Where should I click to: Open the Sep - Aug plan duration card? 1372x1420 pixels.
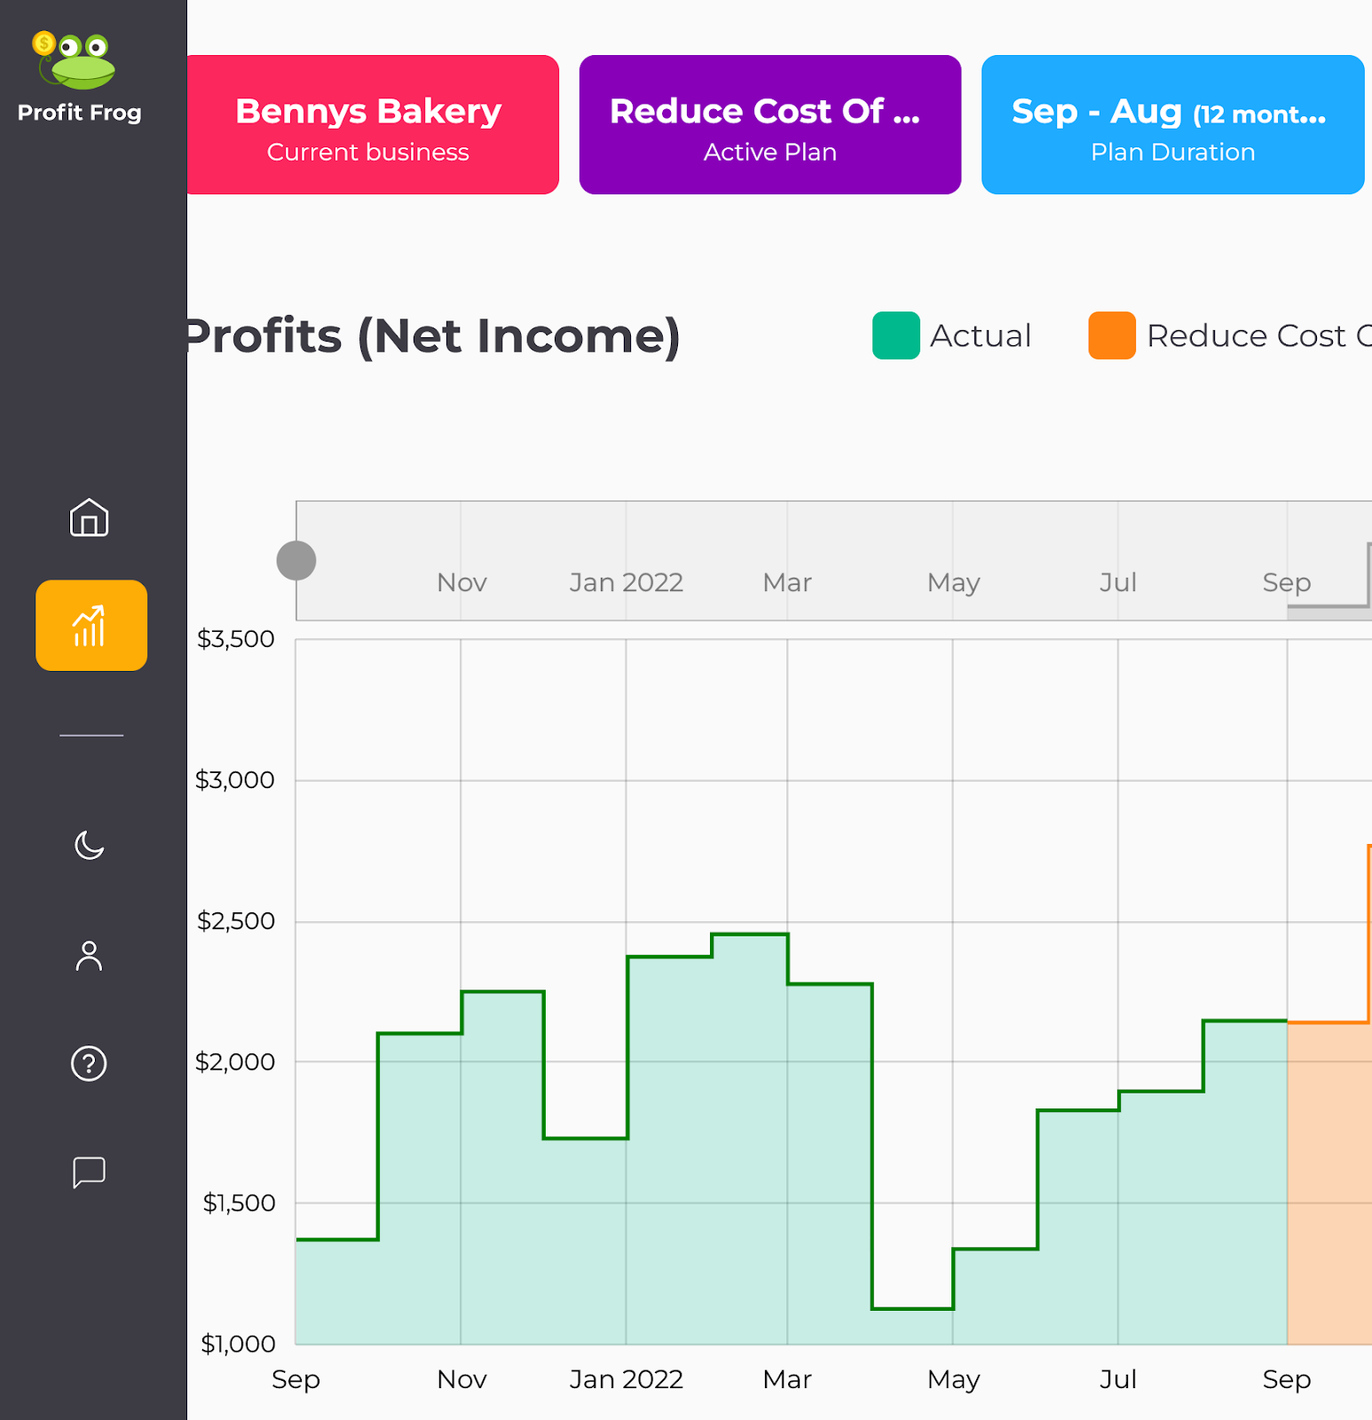coord(1173,125)
